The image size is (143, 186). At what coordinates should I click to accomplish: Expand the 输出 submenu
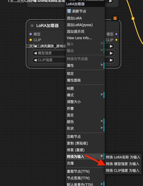(x=85, y=51)
